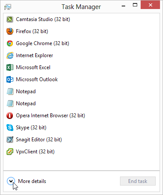Select the Snagit Editor icon
This screenshot has width=163, height=195.
(10, 140)
